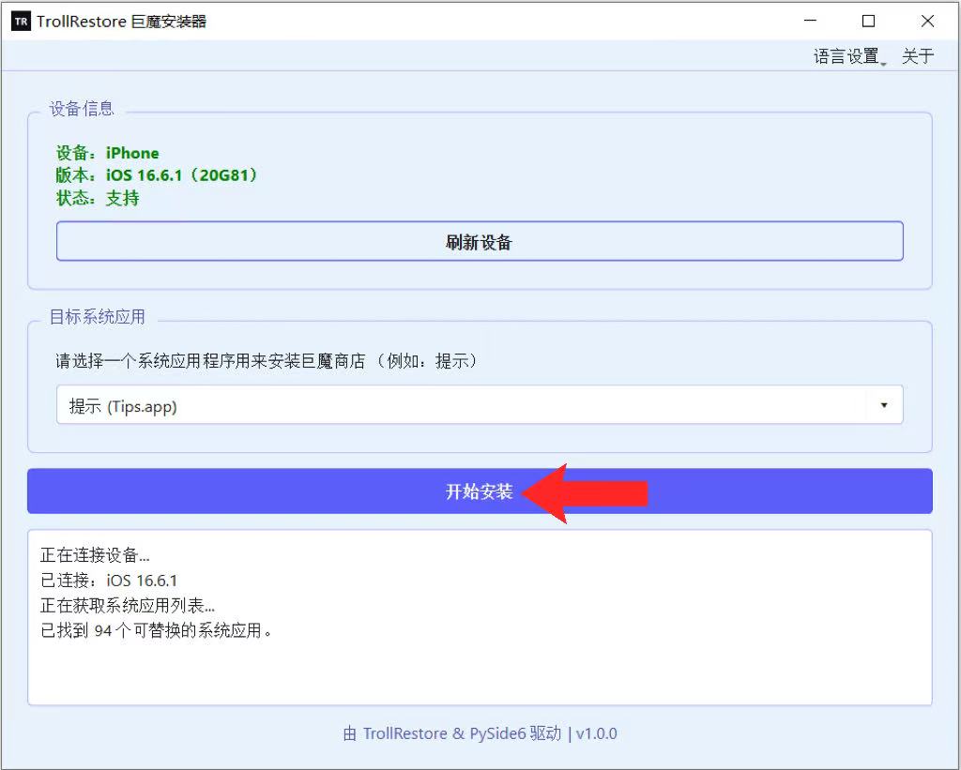Screen dimensions: 961x770
Task: Expand the 提示 (Tips.app) system app dropdown
Action: [480, 405]
